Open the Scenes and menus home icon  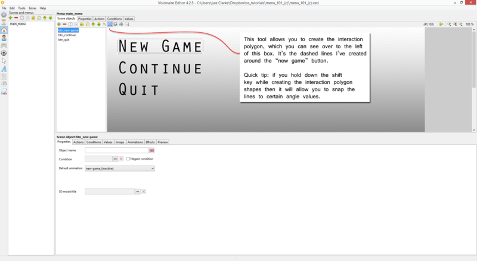click(4, 30)
